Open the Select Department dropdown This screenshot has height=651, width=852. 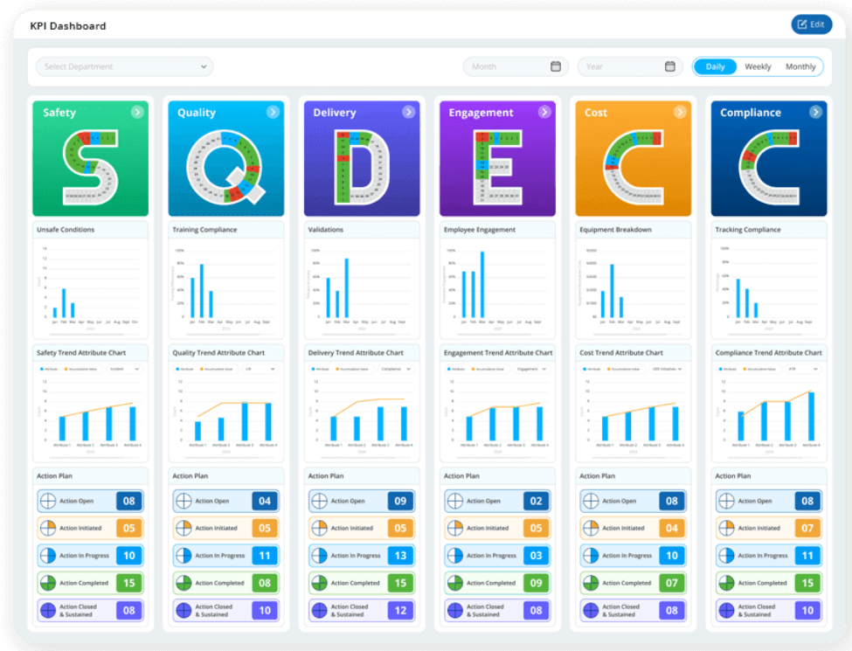coord(124,66)
